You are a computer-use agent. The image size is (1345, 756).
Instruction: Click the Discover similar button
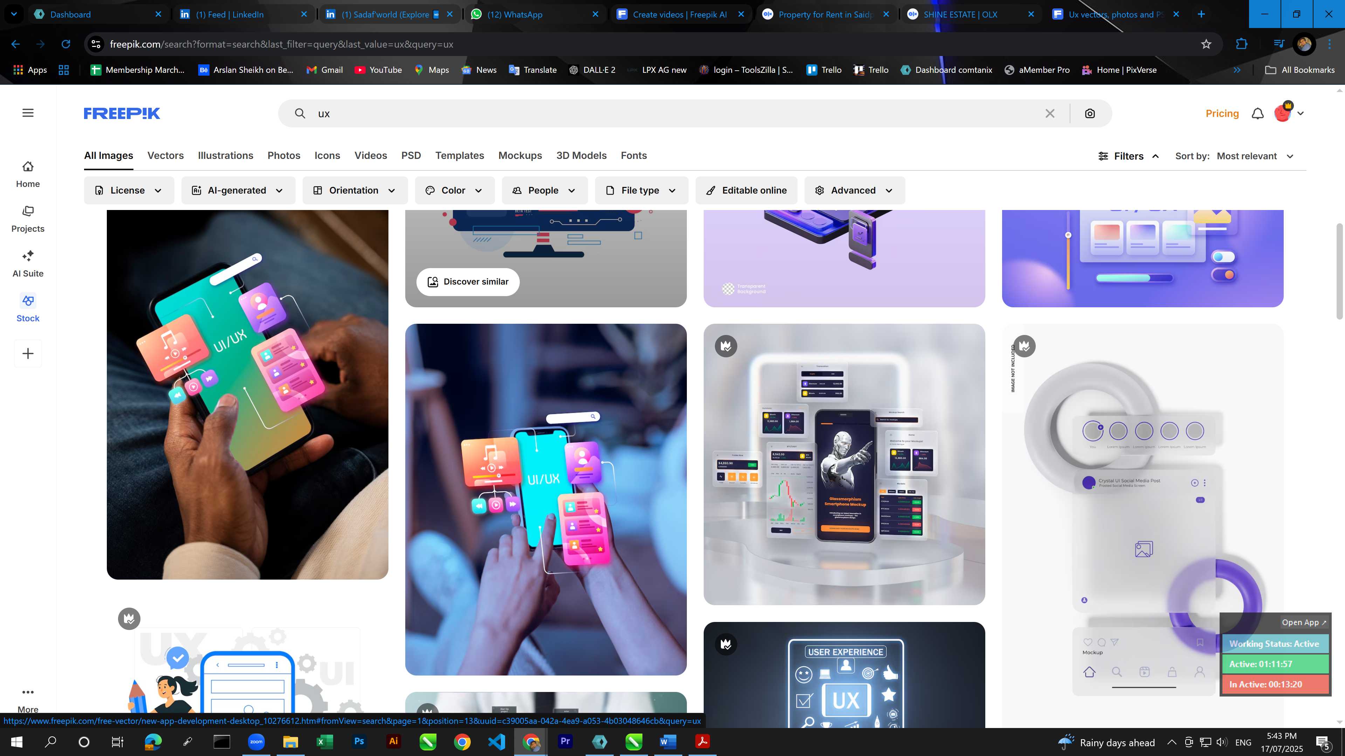coord(468,282)
